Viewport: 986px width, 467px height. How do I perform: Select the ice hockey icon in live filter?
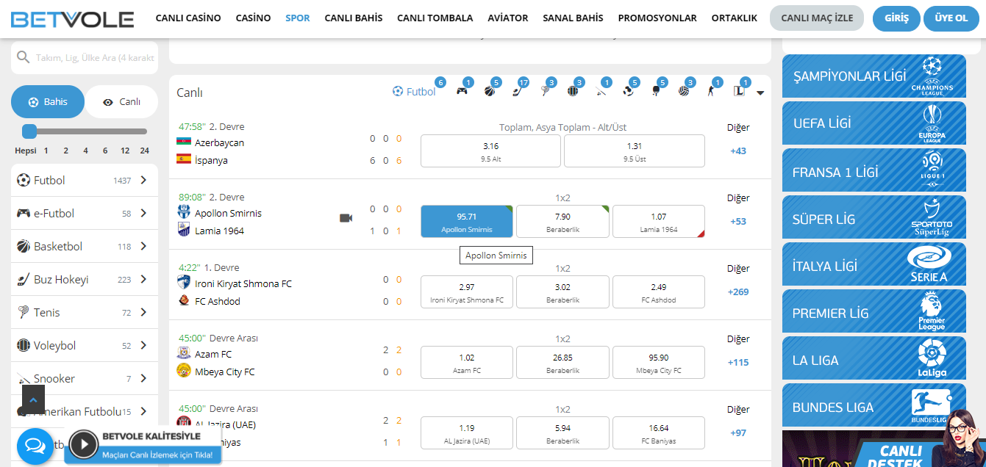pyautogui.click(x=518, y=91)
